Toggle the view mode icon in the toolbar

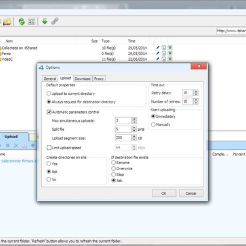pos(32,22)
